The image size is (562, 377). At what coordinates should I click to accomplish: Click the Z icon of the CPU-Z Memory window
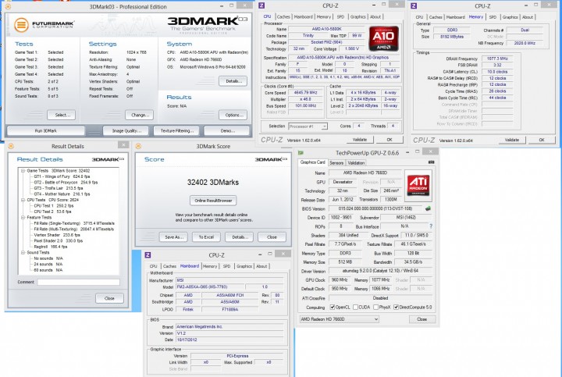[414, 5]
